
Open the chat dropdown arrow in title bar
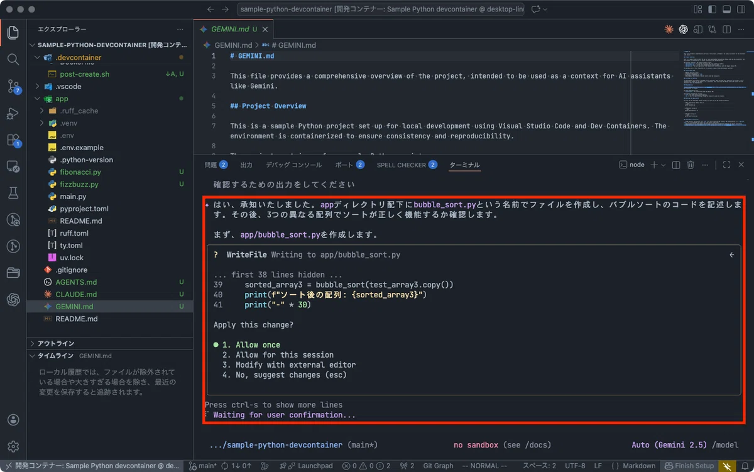545,9
